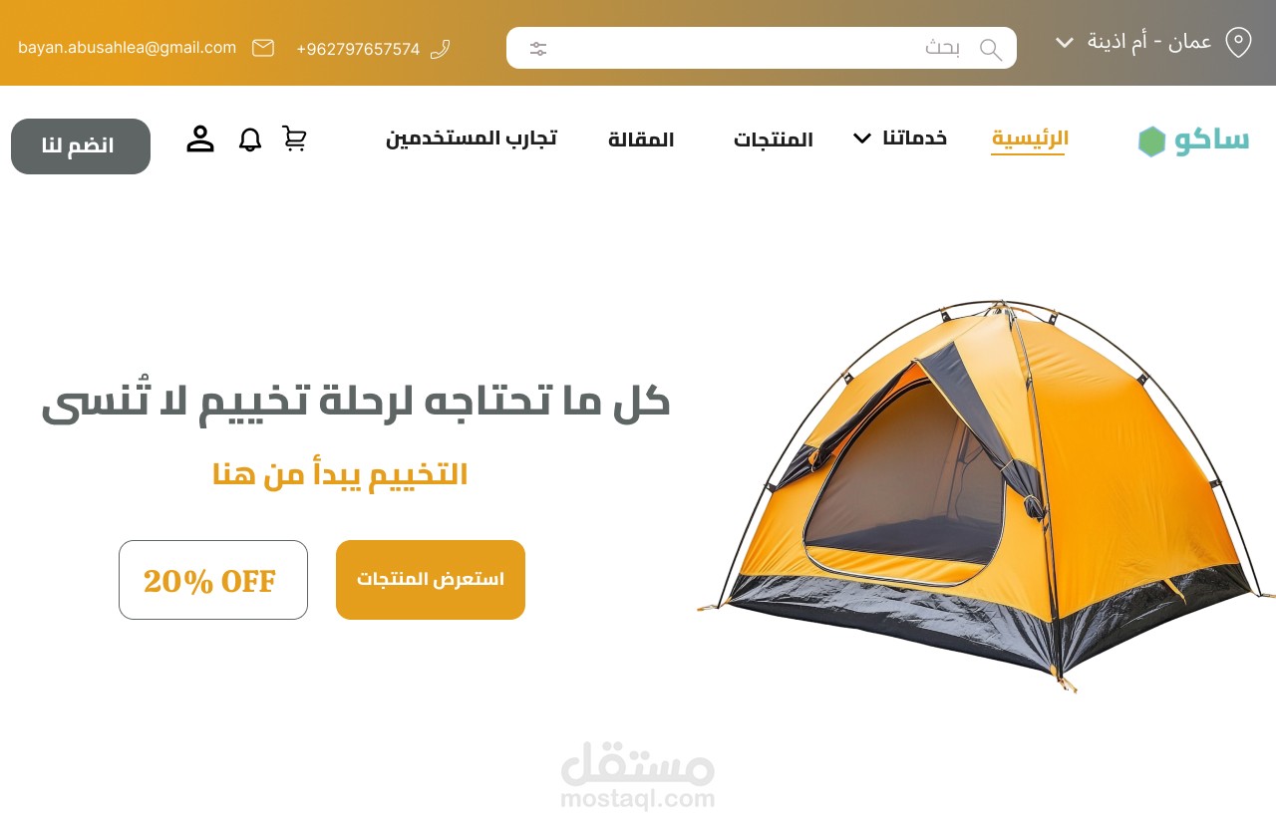Click the shopping cart icon
This screenshot has height=829, width=1276.
tap(294, 138)
